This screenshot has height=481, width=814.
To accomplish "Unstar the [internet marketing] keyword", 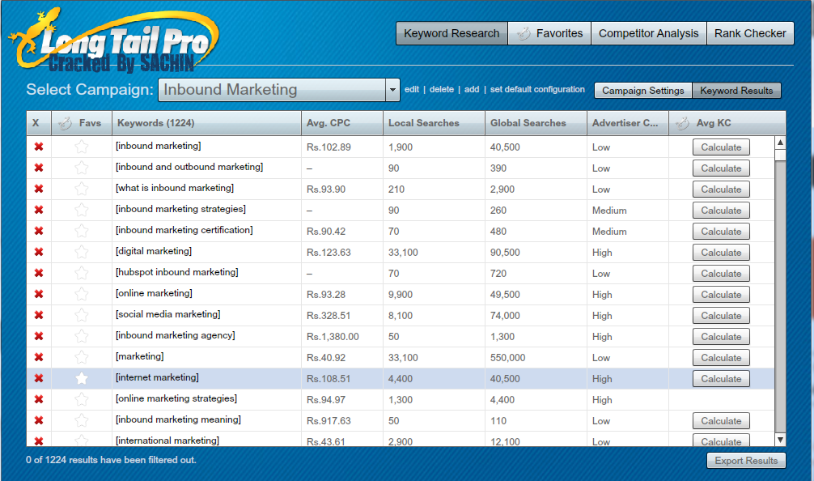I will point(82,378).
